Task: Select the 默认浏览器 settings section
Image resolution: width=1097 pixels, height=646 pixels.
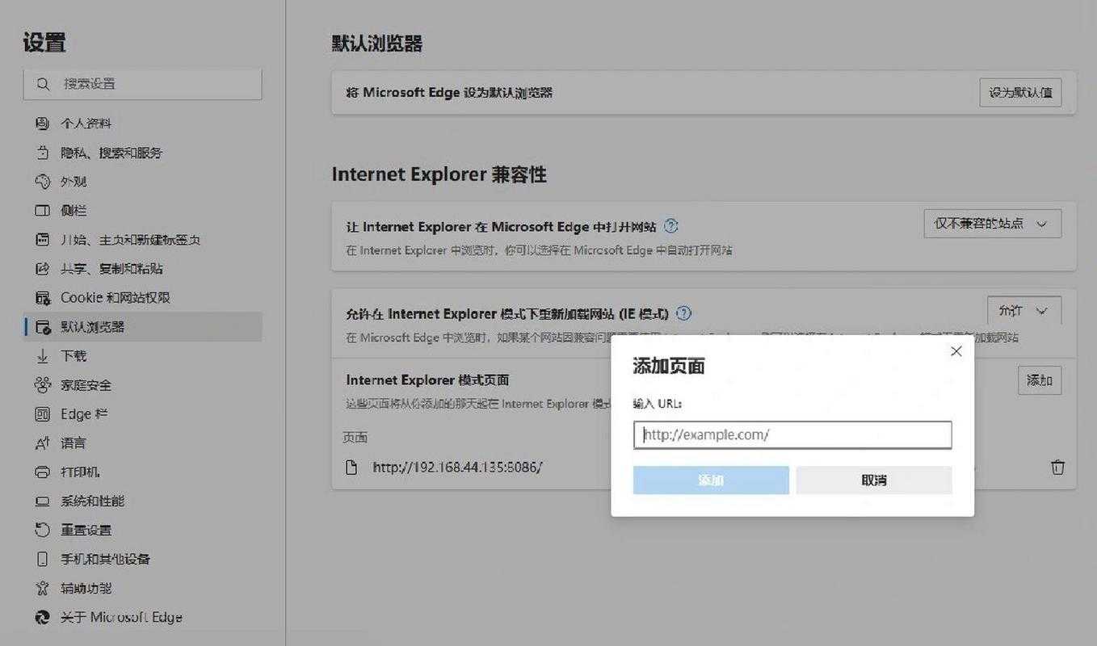Action: tap(143, 327)
